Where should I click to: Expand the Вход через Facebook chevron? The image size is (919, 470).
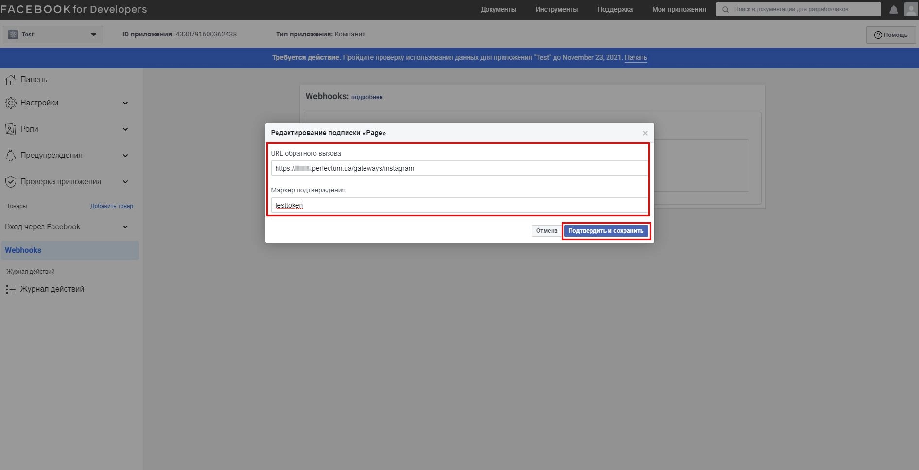(125, 227)
